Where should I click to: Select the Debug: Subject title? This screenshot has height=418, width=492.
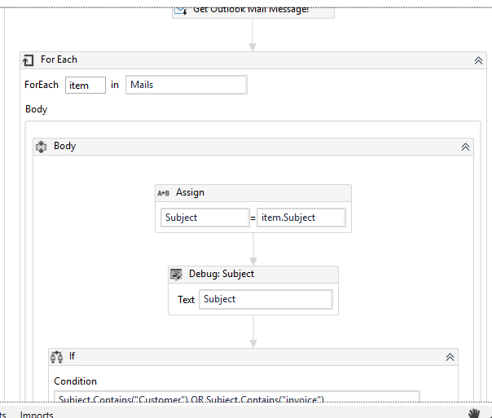pyautogui.click(x=222, y=275)
